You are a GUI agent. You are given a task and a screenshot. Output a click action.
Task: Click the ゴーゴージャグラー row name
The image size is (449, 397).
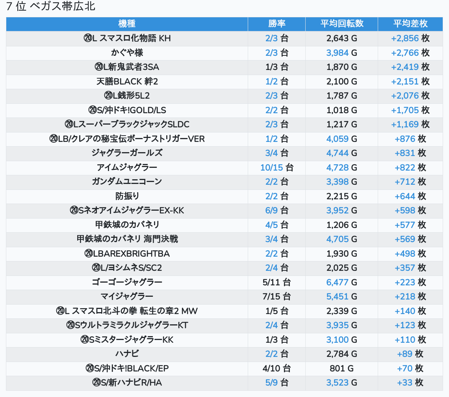(127, 282)
